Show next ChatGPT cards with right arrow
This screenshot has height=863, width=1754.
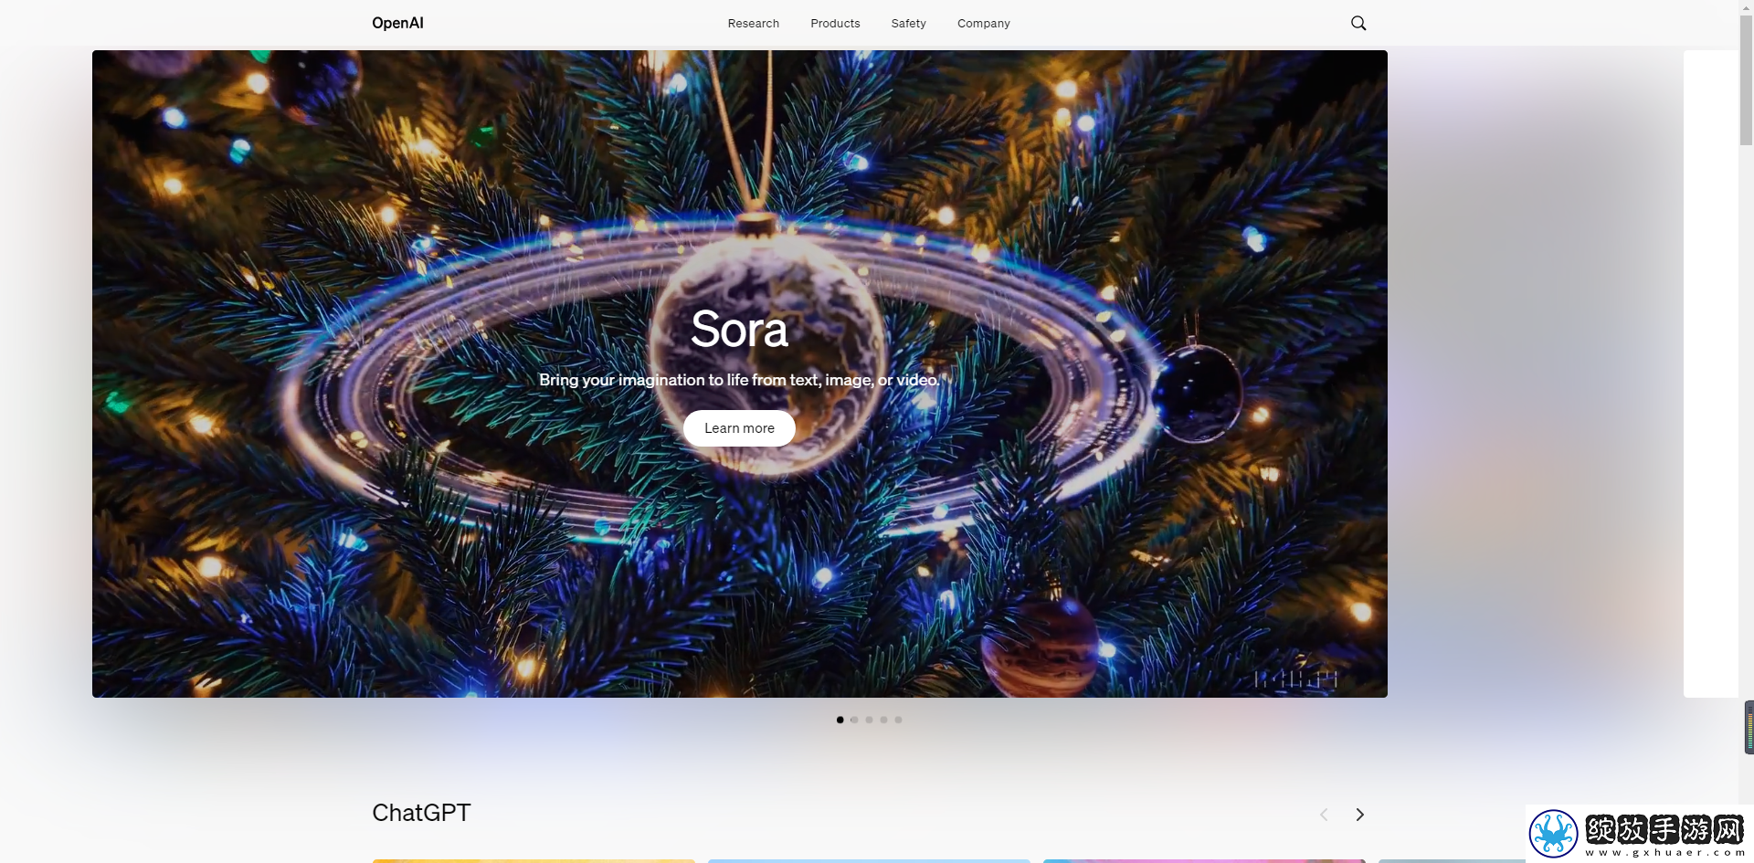point(1359,815)
